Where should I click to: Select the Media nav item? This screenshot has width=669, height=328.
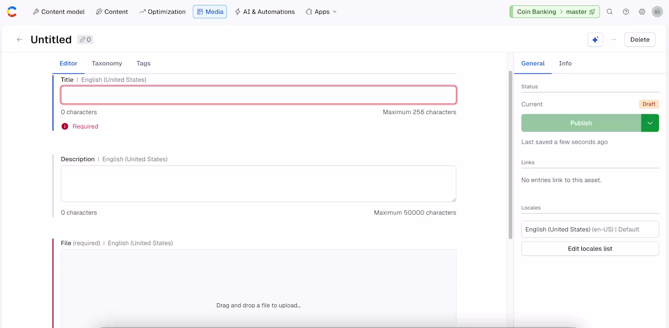[x=210, y=12]
